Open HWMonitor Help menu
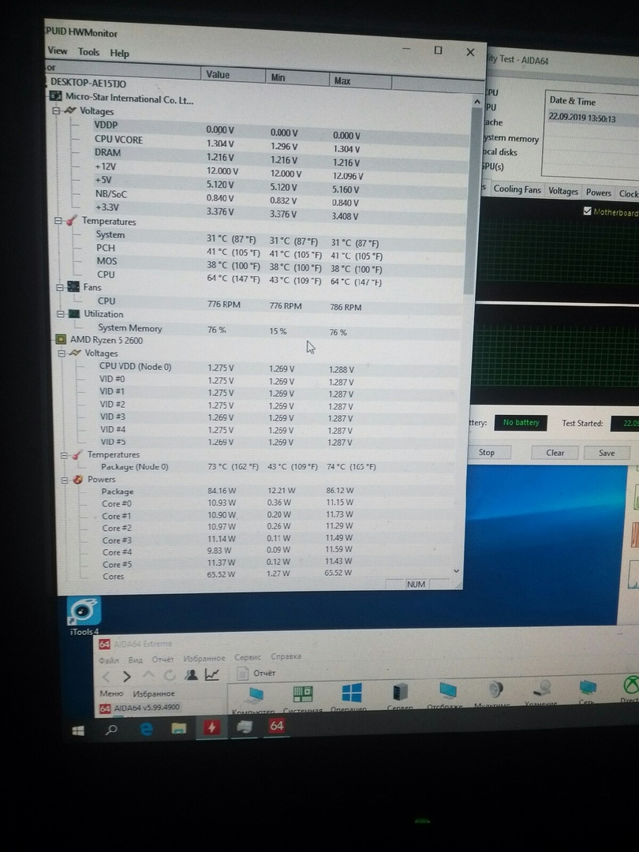The width and height of the screenshot is (639, 852). point(120,54)
